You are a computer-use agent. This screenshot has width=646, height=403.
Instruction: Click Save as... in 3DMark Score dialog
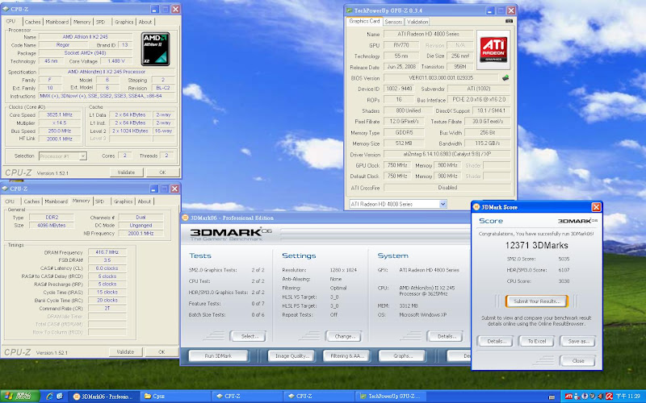click(577, 341)
